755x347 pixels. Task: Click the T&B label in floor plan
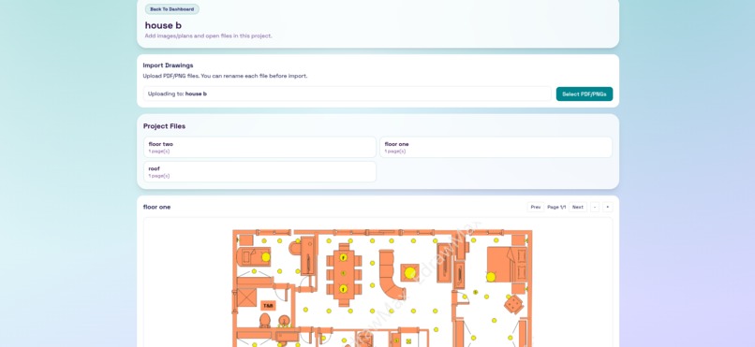[x=268, y=305]
